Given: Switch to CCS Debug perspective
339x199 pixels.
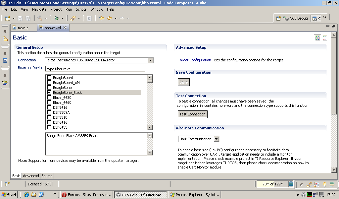Looking at the screenshot, I should pos(296,18).
